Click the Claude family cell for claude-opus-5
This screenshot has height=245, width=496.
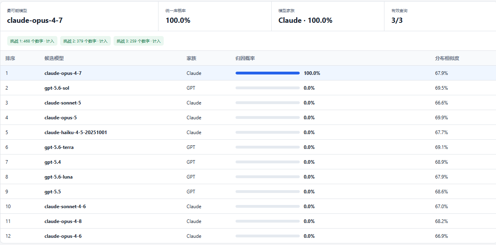click(194, 118)
